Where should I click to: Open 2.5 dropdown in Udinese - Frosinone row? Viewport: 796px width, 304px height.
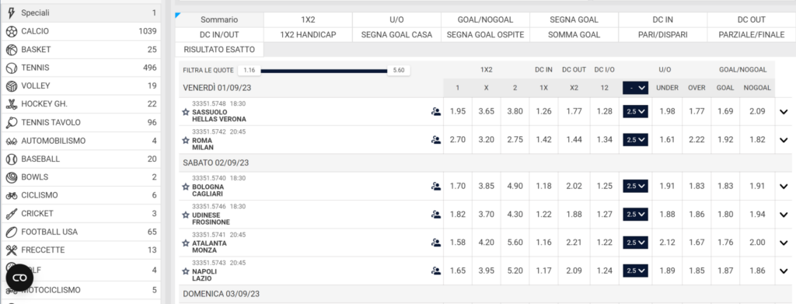coord(635,214)
